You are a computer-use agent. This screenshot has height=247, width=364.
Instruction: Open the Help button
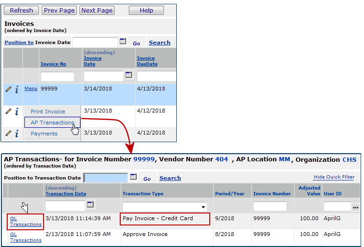[146, 10]
